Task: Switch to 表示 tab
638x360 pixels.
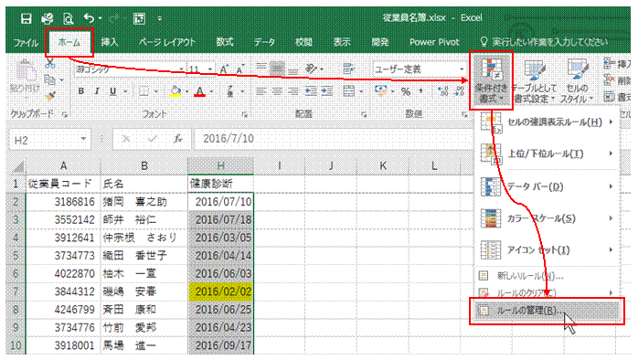Action: pyautogui.click(x=342, y=42)
